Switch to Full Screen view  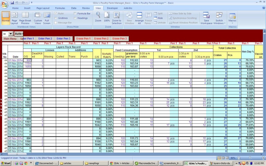(47, 18)
